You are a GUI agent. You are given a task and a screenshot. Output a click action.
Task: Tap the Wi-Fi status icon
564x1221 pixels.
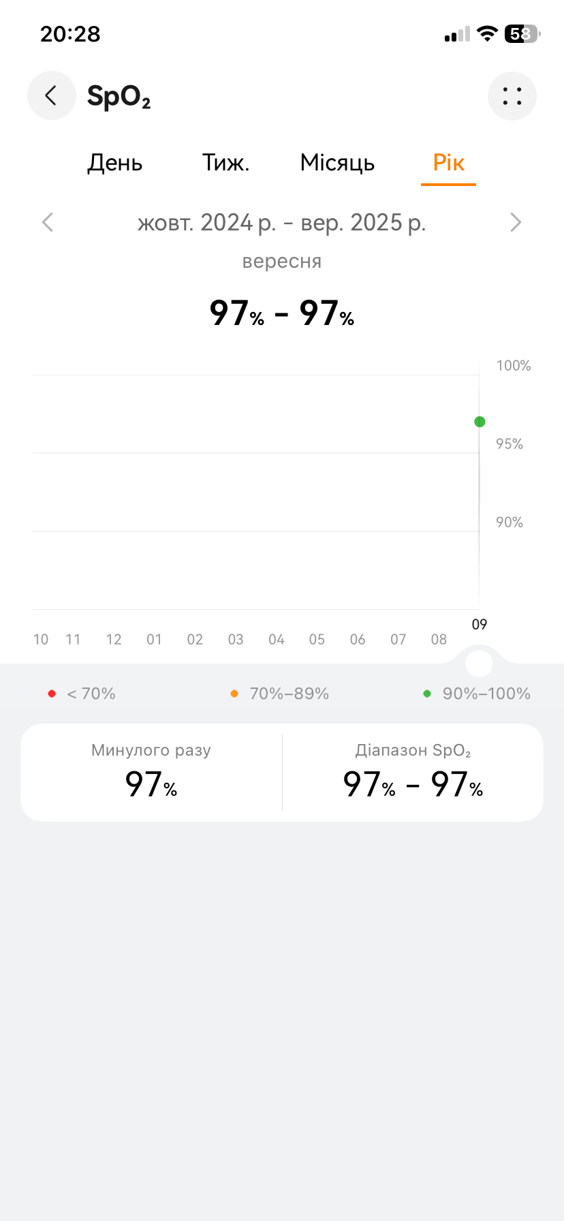(487, 34)
